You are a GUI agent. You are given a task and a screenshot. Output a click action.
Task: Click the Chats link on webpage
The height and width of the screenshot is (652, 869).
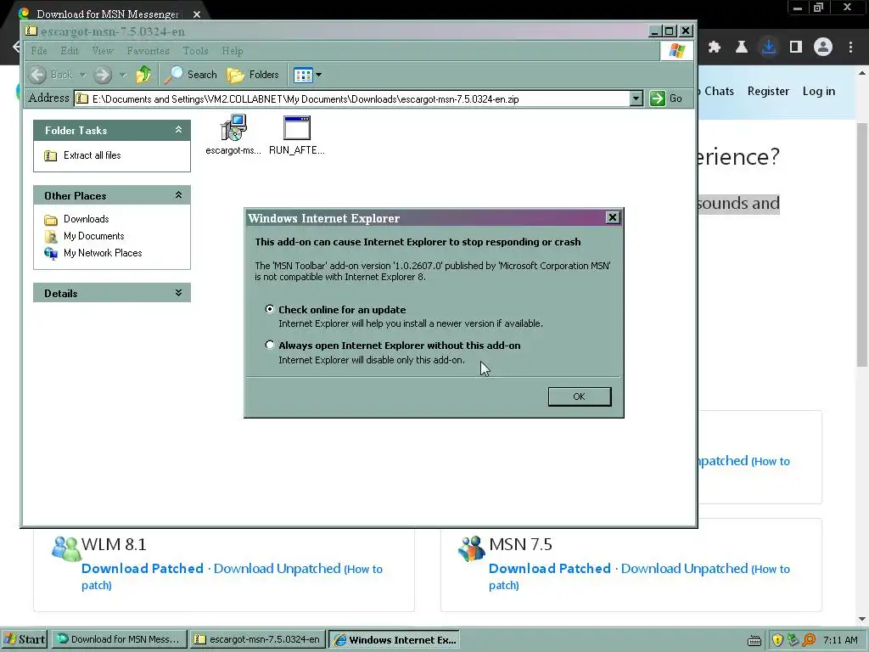719,92
